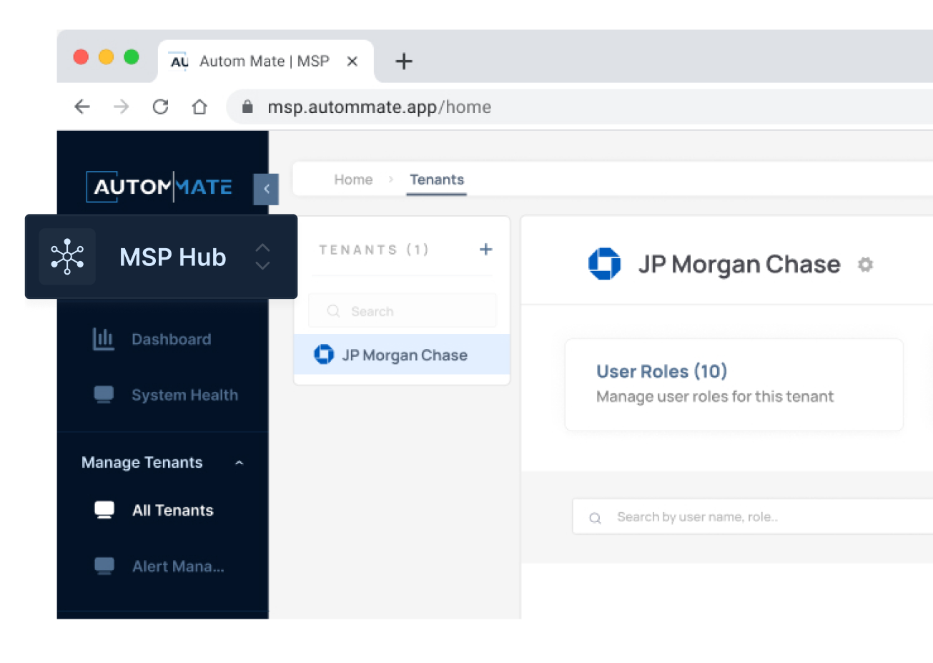This screenshot has height=663, width=933.
Task: Click Chase logo in tenant list row
Action: [324, 354]
